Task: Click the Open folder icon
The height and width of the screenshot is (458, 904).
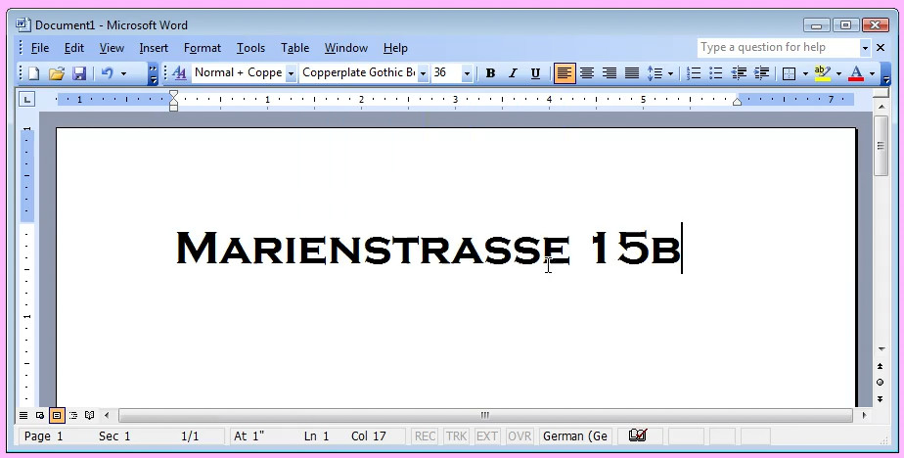Action: (x=57, y=73)
